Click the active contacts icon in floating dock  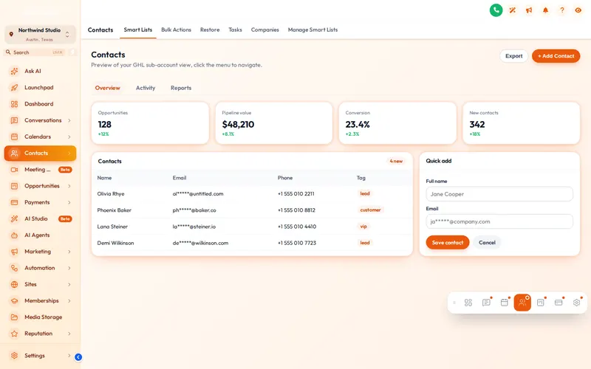(522, 303)
